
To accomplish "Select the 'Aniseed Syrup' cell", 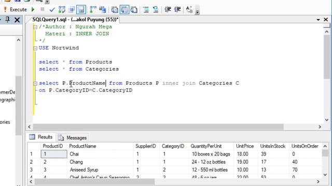I will click(x=100, y=170).
